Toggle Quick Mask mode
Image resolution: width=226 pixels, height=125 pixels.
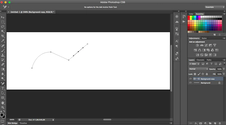(x=2, y=121)
